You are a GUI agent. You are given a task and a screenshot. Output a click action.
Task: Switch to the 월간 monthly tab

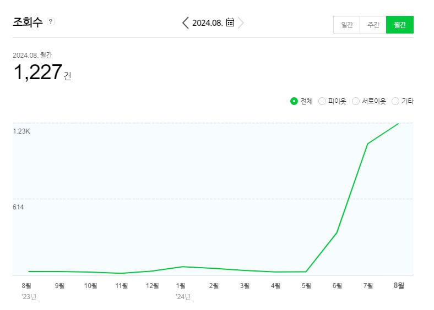[x=400, y=25]
